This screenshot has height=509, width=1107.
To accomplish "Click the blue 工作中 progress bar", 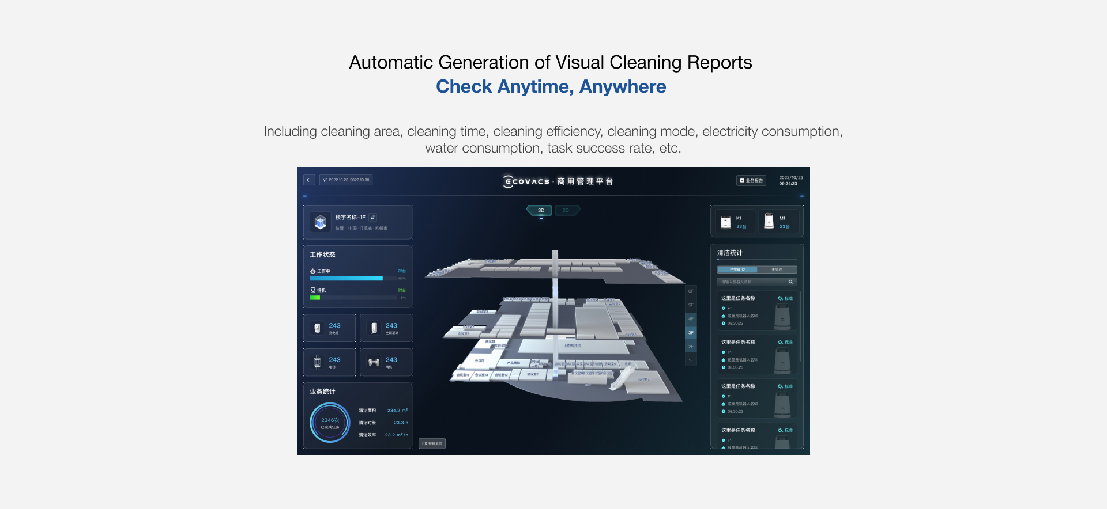I will 346,279.
